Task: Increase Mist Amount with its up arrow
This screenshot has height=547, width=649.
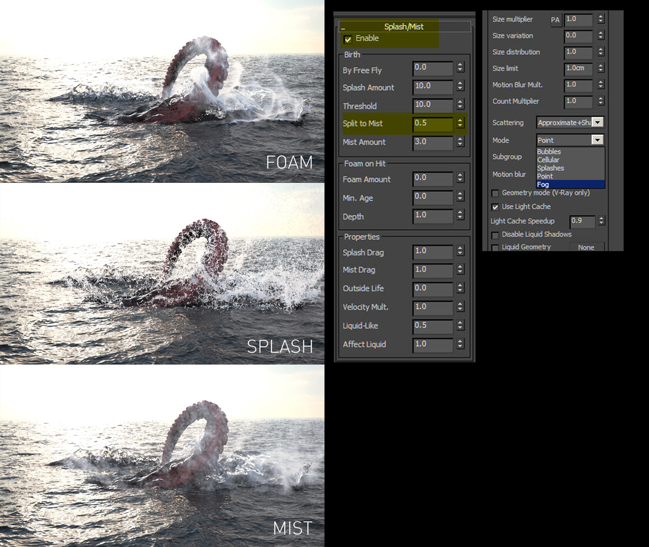Action: (x=460, y=140)
